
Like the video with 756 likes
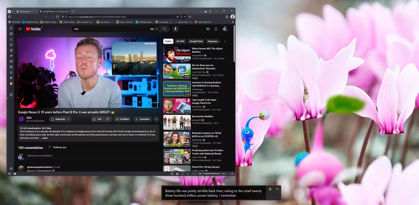point(97,119)
